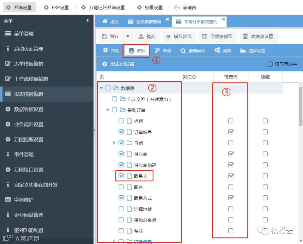Viewport: 303px width, 244px height.
Task: Click 自定义功能在线开发 info icon
Action: (8, 184)
